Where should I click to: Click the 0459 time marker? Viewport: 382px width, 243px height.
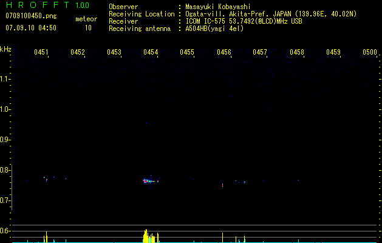pos(333,52)
